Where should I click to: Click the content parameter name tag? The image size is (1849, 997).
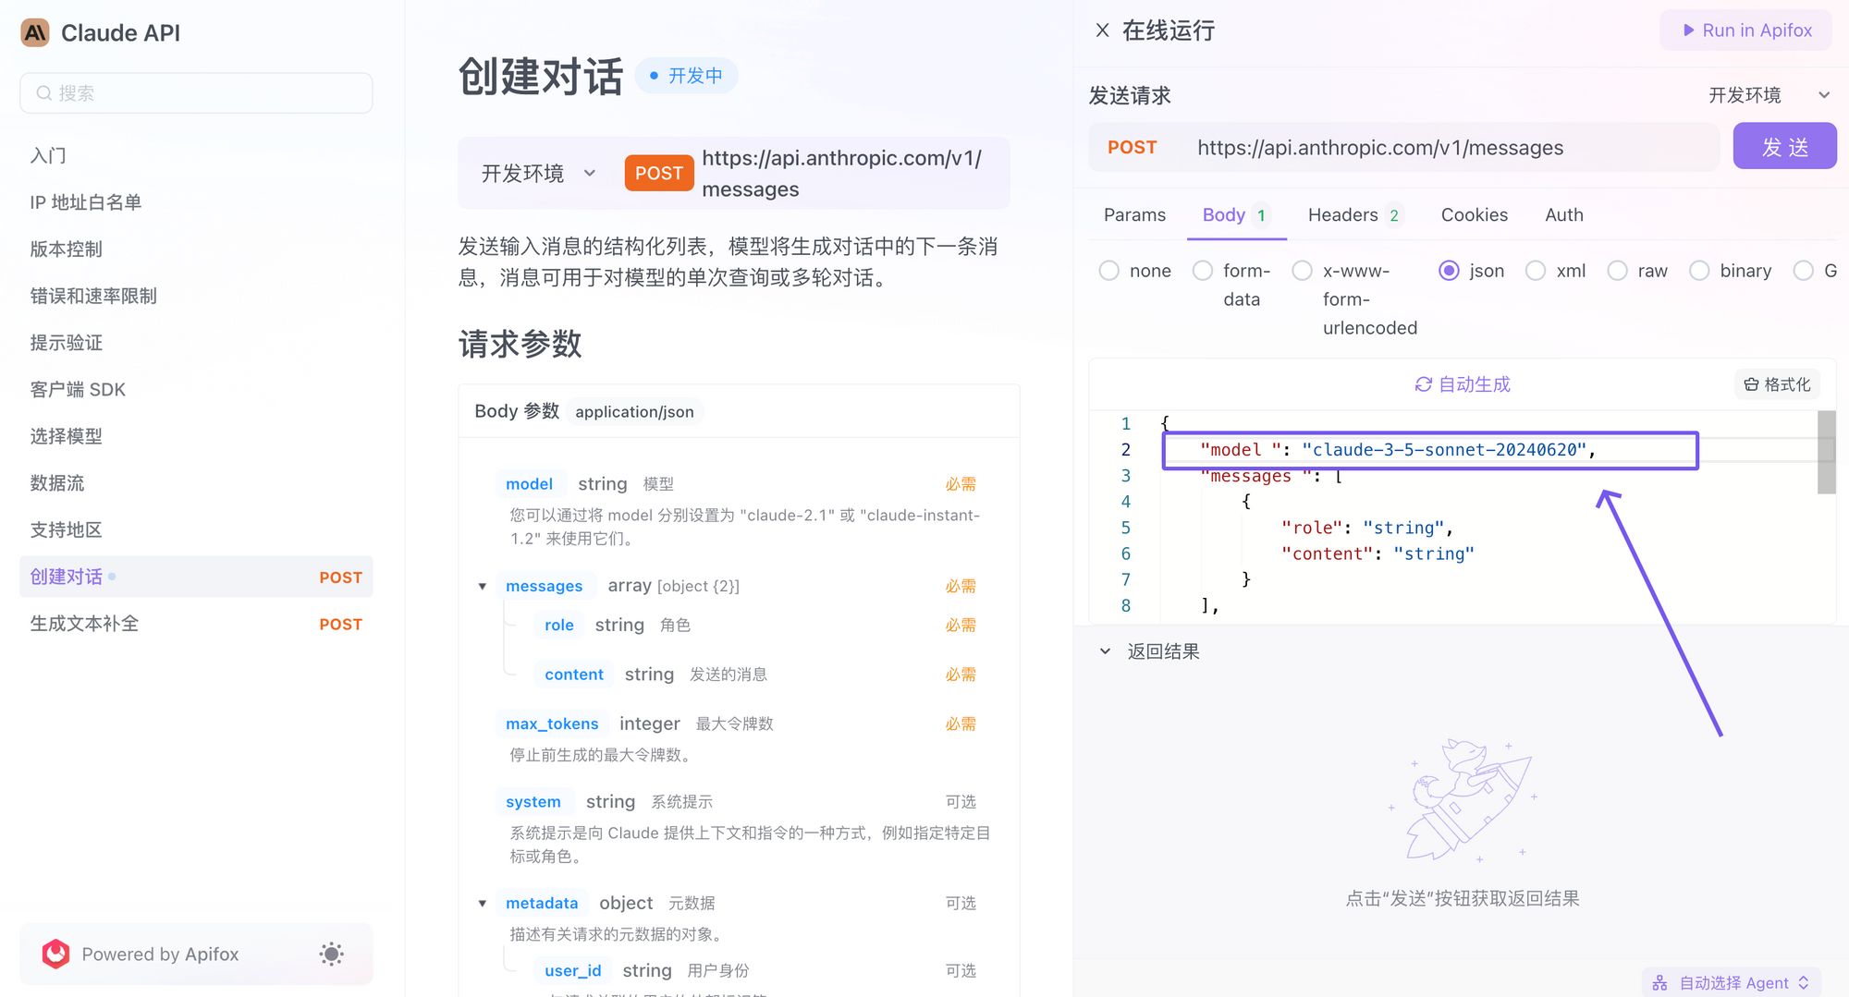[574, 675]
